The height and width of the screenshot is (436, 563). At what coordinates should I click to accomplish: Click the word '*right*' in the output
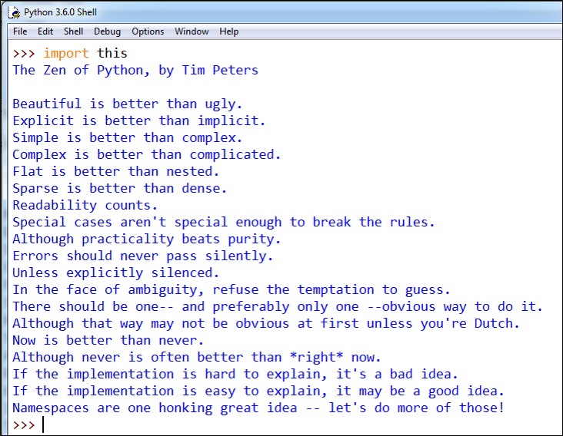(317, 357)
